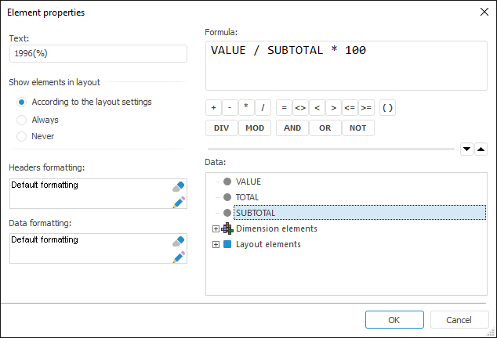Screen dimensions: 497x338
Task: Edit Data formatting with pencil icon
Action: coord(179,256)
